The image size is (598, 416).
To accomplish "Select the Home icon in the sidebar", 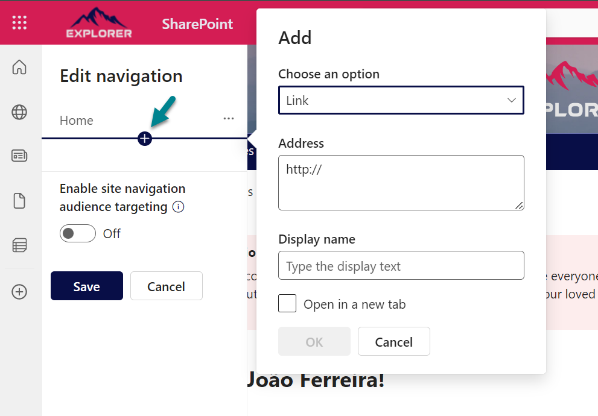I will [x=19, y=68].
